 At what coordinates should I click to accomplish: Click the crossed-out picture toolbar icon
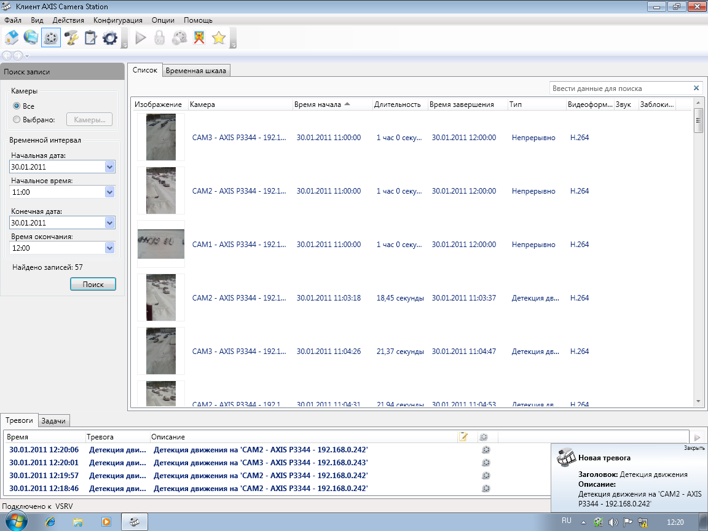[x=199, y=38]
